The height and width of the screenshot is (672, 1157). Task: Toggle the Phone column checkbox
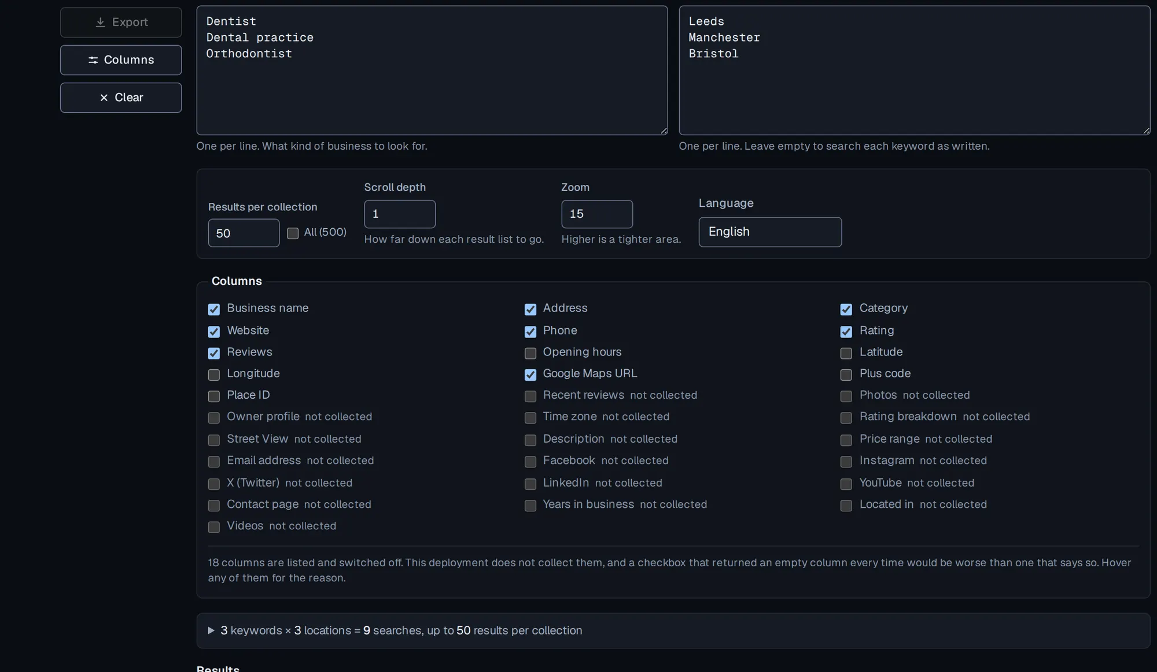(530, 332)
